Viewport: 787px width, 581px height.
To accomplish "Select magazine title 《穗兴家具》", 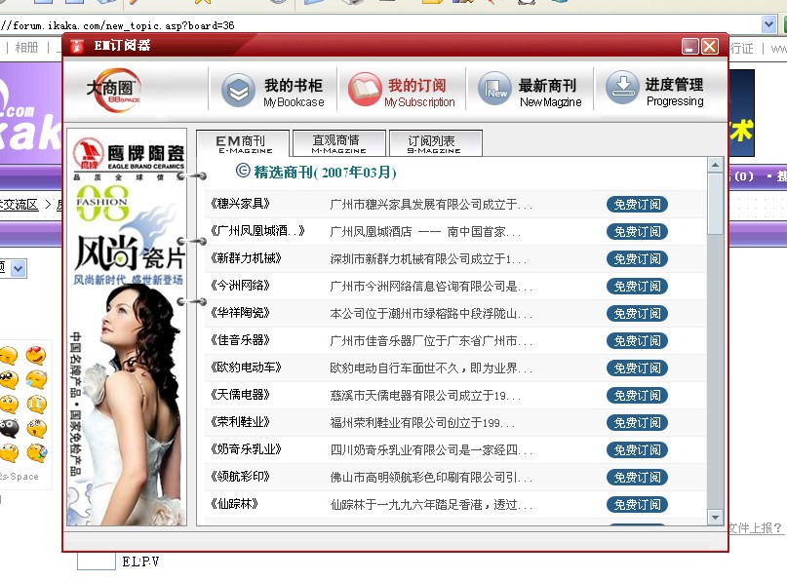I will coord(241,203).
